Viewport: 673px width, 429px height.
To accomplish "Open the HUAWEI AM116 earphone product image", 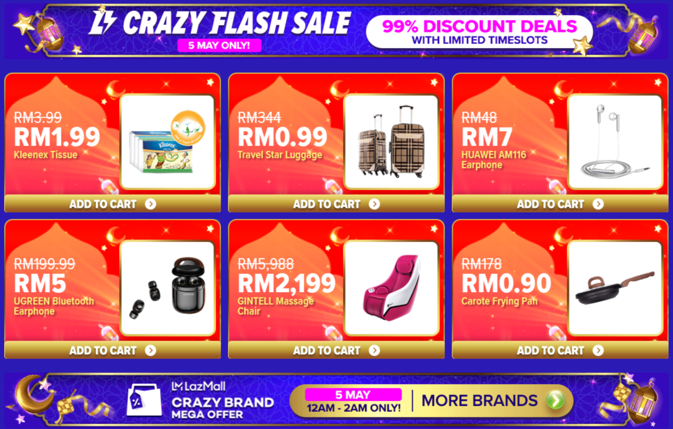I will pyautogui.click(x=615, y=142).
